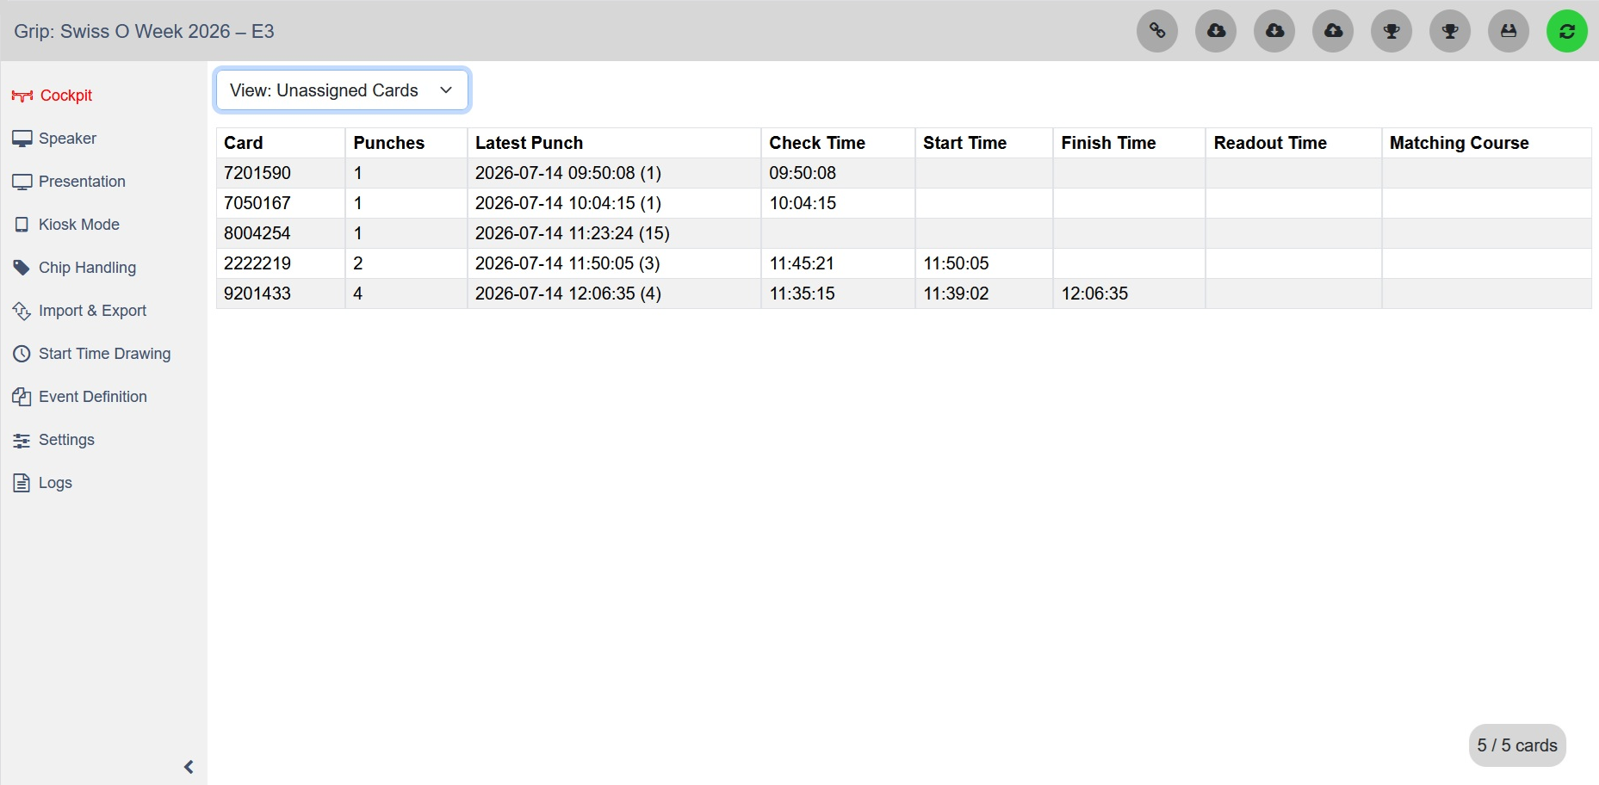This screenshot has width=1599, height=785.
Task: Click the Punches column header
Action: [406, 143]
